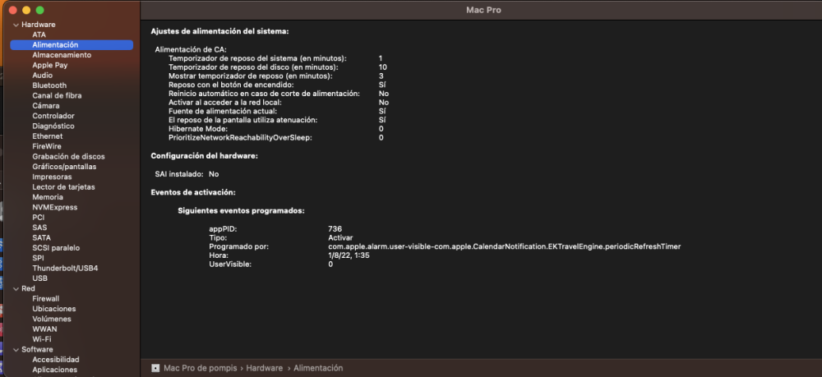The image size is (822, 377).
Task: Open USB in the sidebar
Action: coord(39,278)
